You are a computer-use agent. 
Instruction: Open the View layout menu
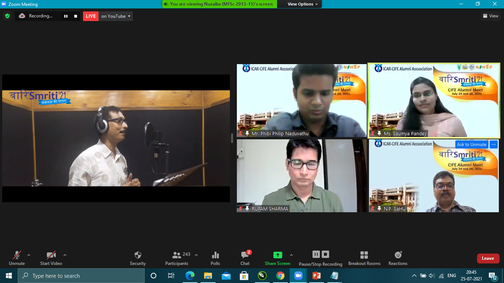491,16
